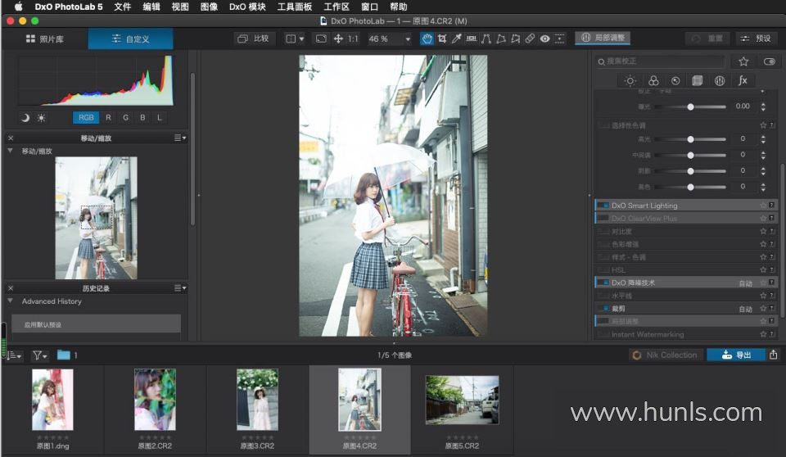
Task: Click the fit-to-screen zoom icon
Action: [321, 38]
